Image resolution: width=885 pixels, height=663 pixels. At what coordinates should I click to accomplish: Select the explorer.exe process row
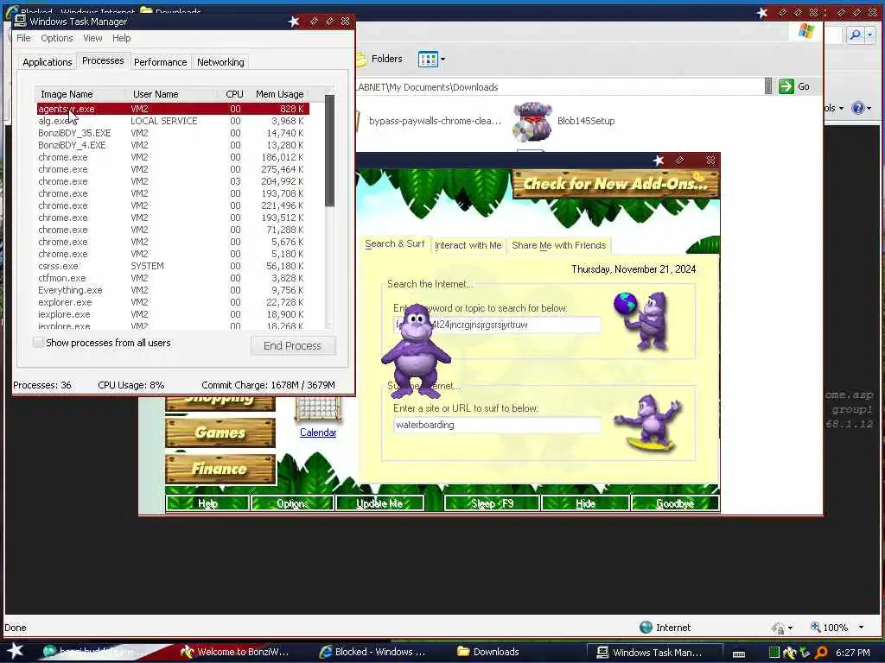173,303
